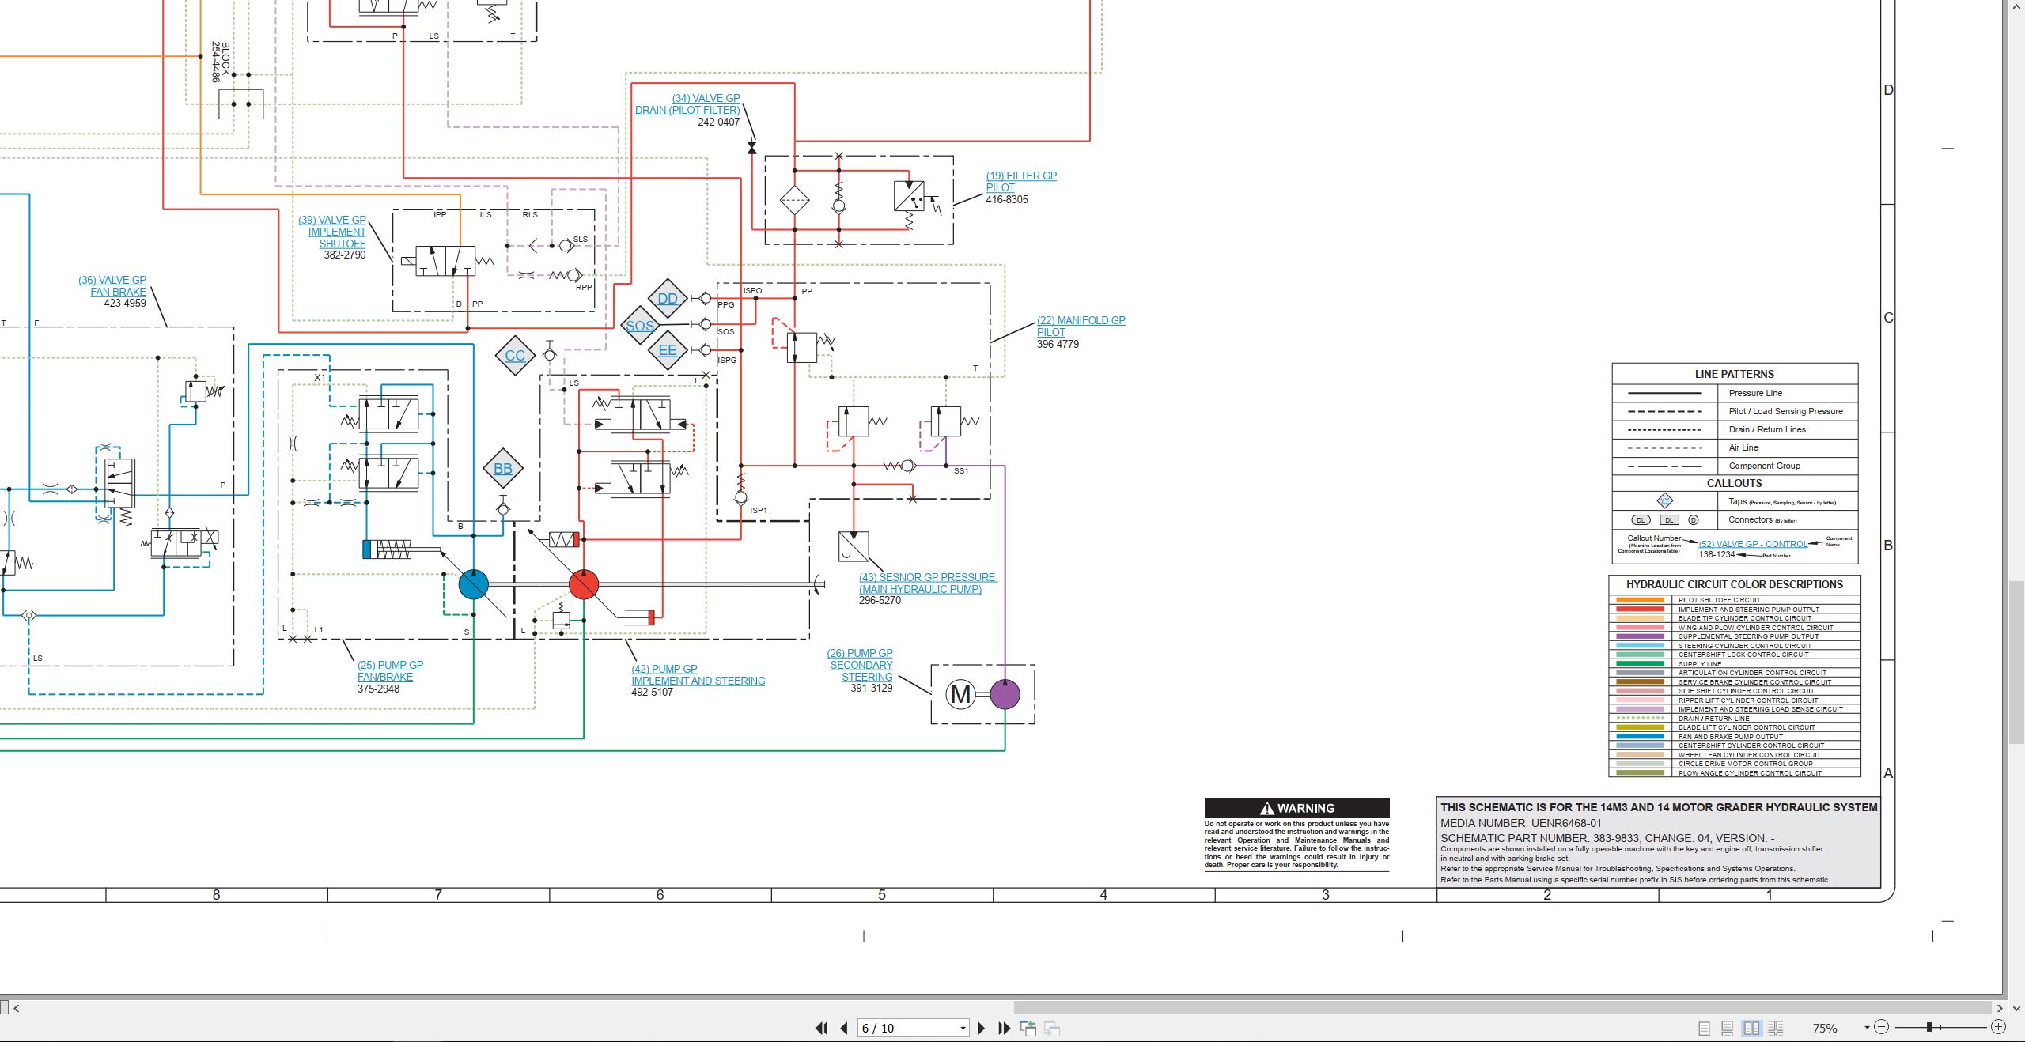Click part number 492-5107 under the implement and steering pump
The width and height of the screenshot is (2025, 1042).
(x=652, y=692)
